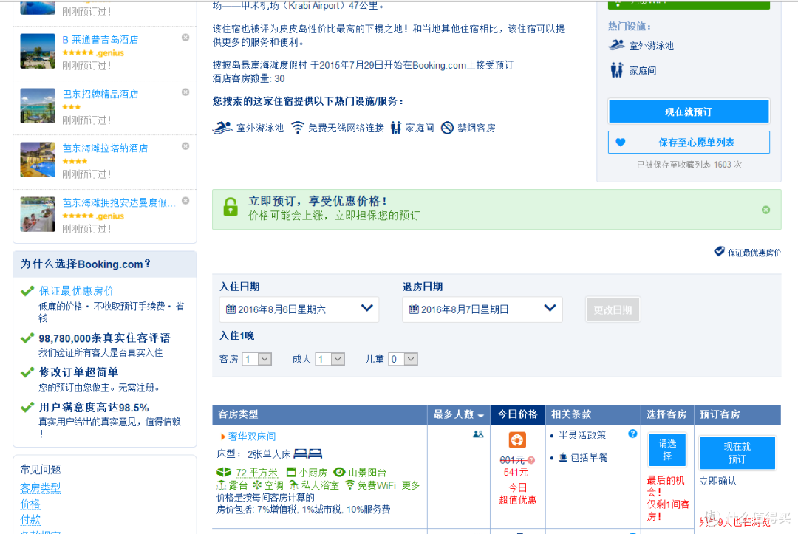Click the green padlock icon in banner
This screenshot has width=798, height=534.
pyautogui.click(x=231, y=207)
